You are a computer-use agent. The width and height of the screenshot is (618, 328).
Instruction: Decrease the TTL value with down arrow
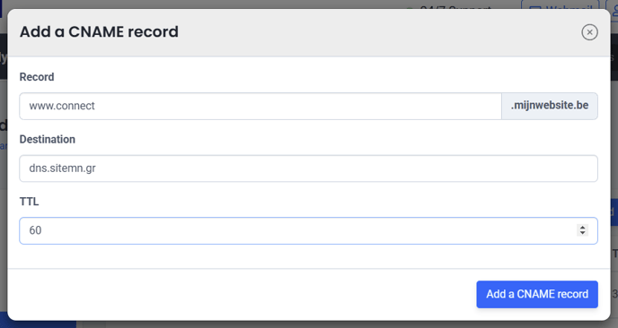click(x=583, y=233)
